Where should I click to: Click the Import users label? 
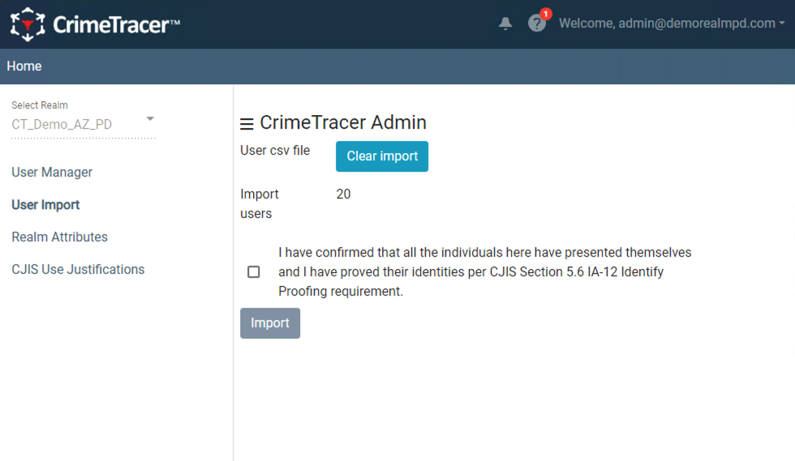pyautogui.click(x=260, y=203)
